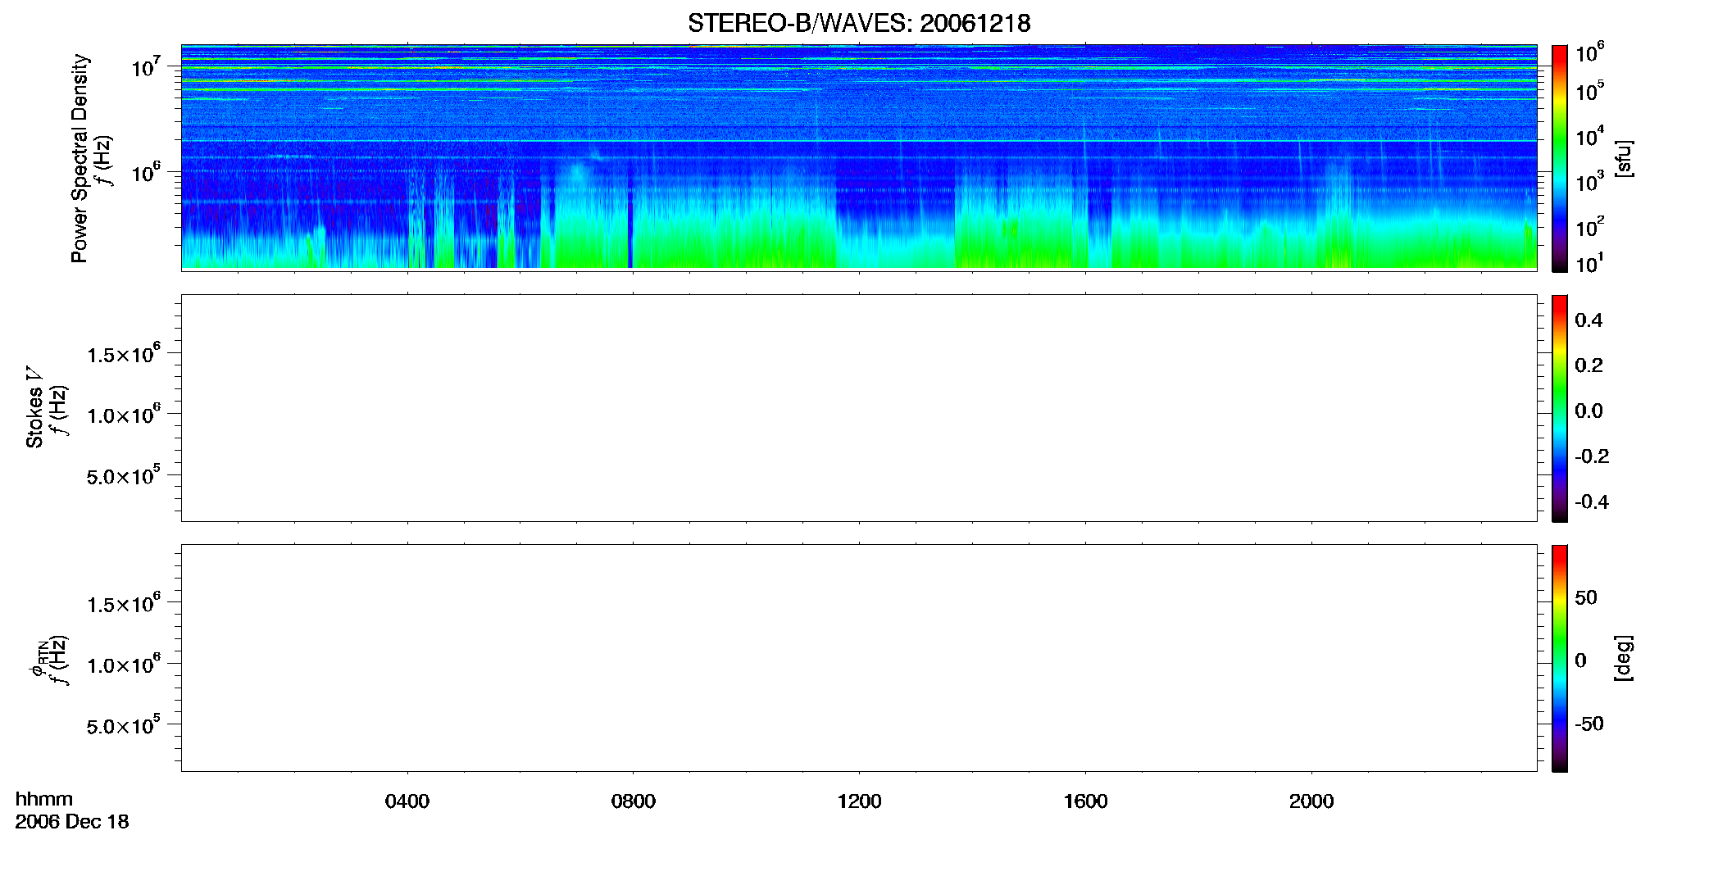Select the 2000 time axis label
The image size is (1718, 885).
[1311, 801]
